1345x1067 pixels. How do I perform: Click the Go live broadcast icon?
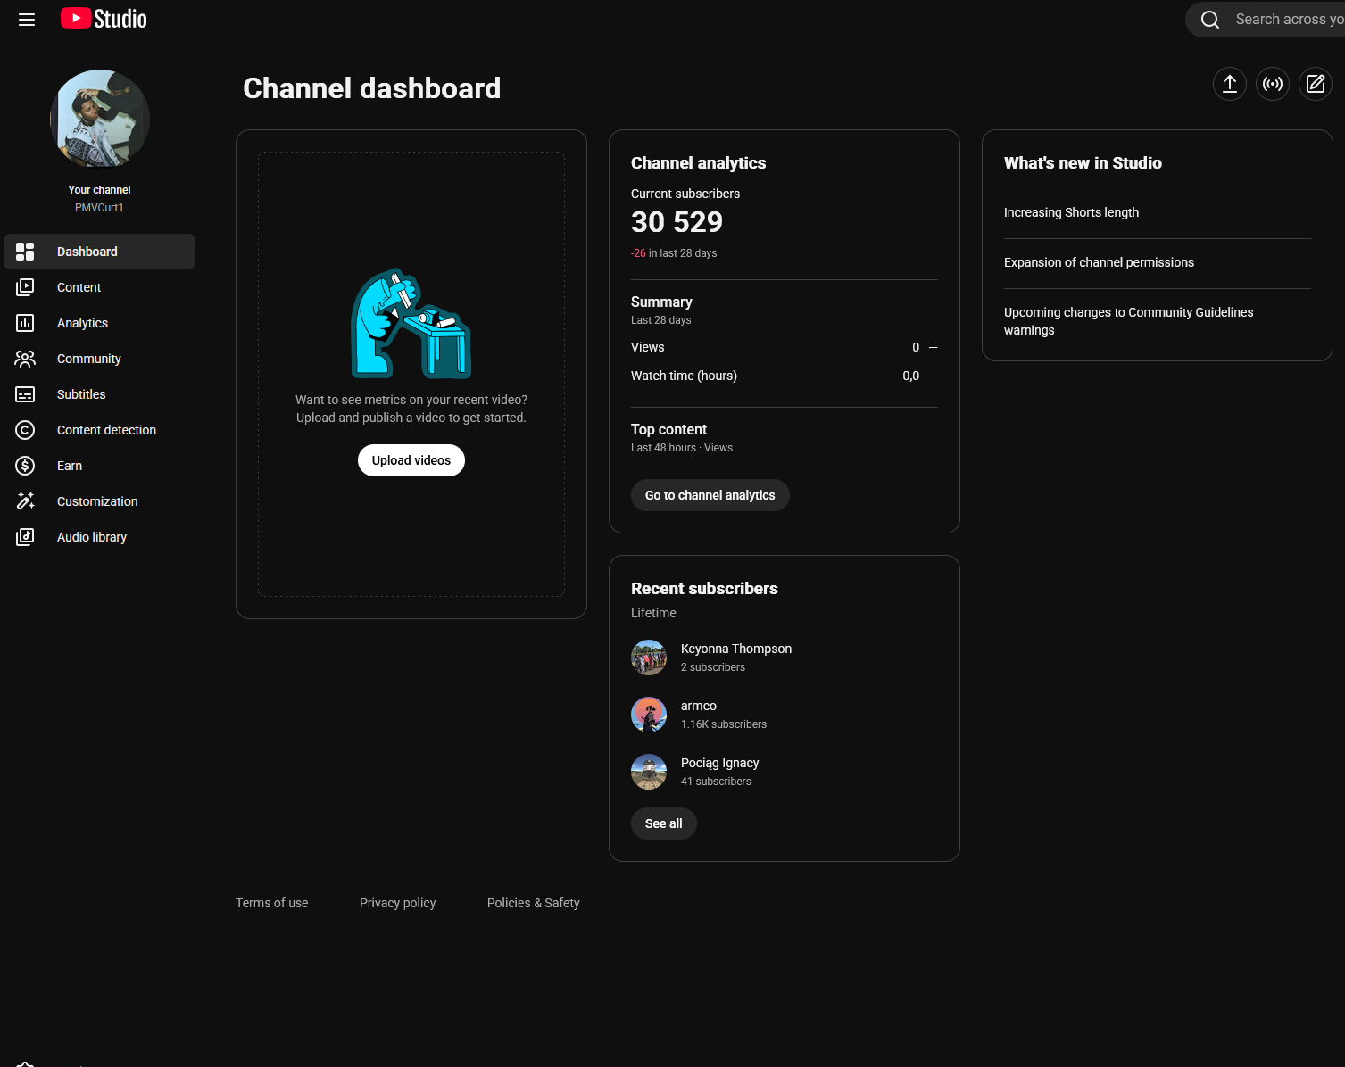click(1273, 84)
